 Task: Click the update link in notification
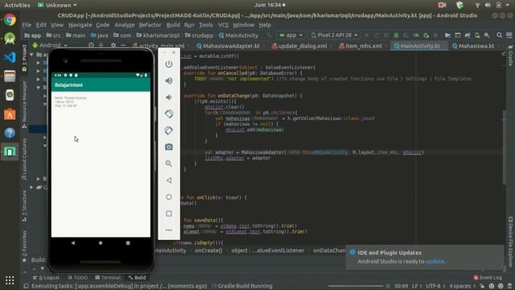coord(435,262)
